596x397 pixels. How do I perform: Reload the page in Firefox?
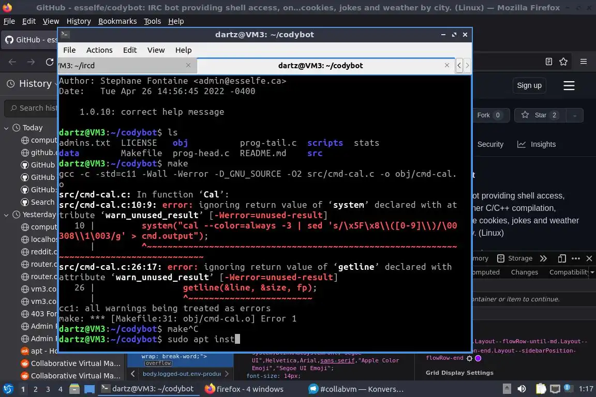coord(50,62)
